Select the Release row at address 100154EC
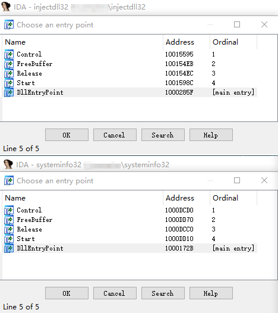The image size is (278, 313). [x=129, y=73]
